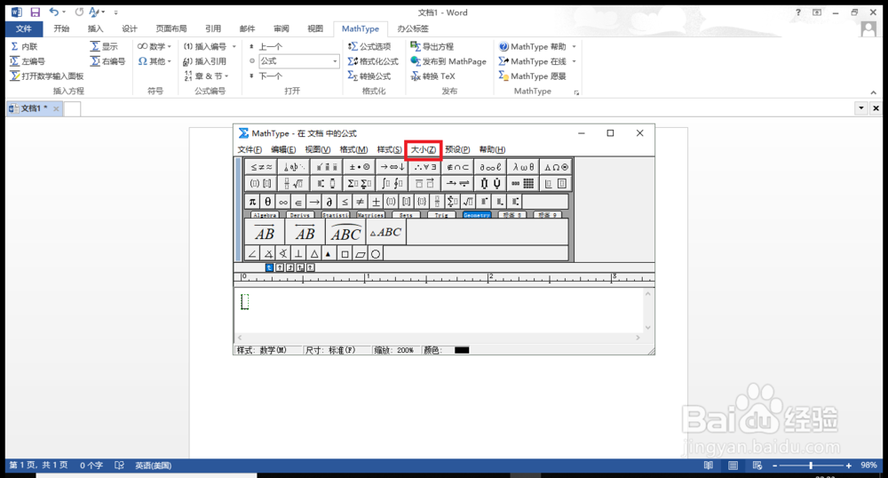
Task: Expand the MathType 帮助 dropdown arrow
Action: 575,46
